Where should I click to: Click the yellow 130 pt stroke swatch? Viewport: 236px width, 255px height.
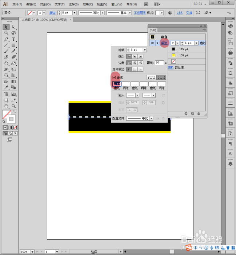coord(173,55)
